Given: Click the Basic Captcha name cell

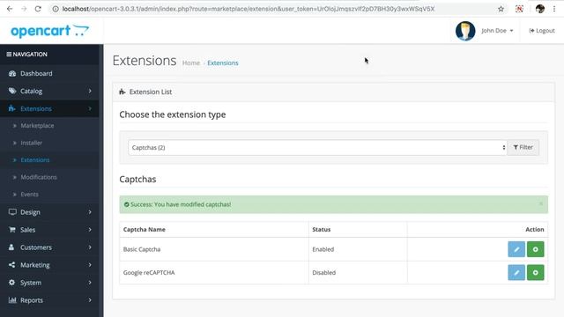Looking at the screenshot, I should point(214,249).
